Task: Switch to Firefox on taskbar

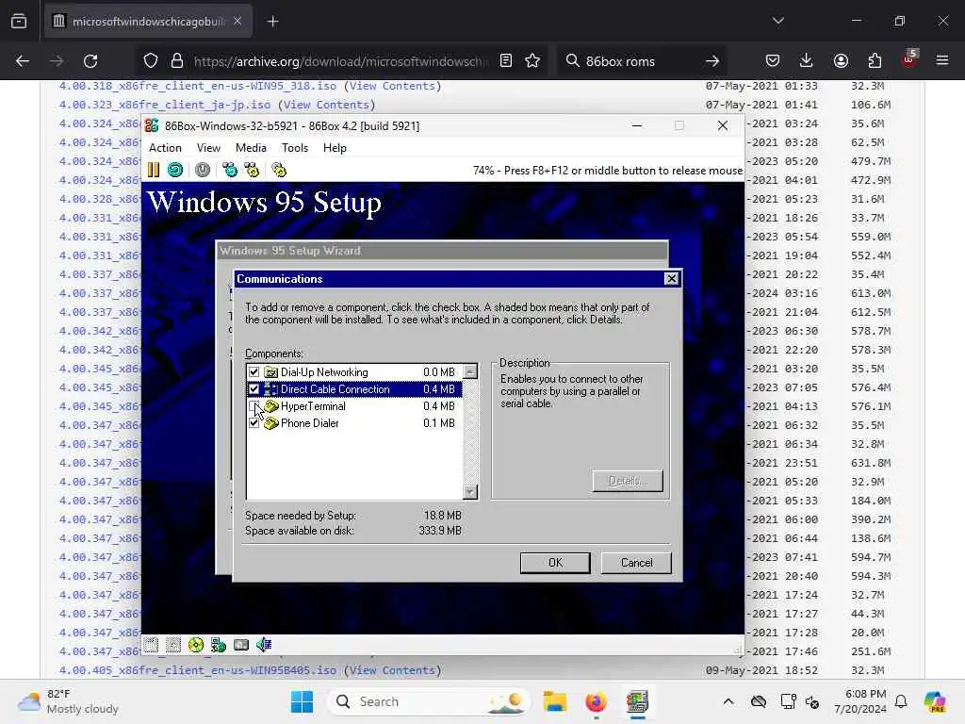Action: (596, 701)
